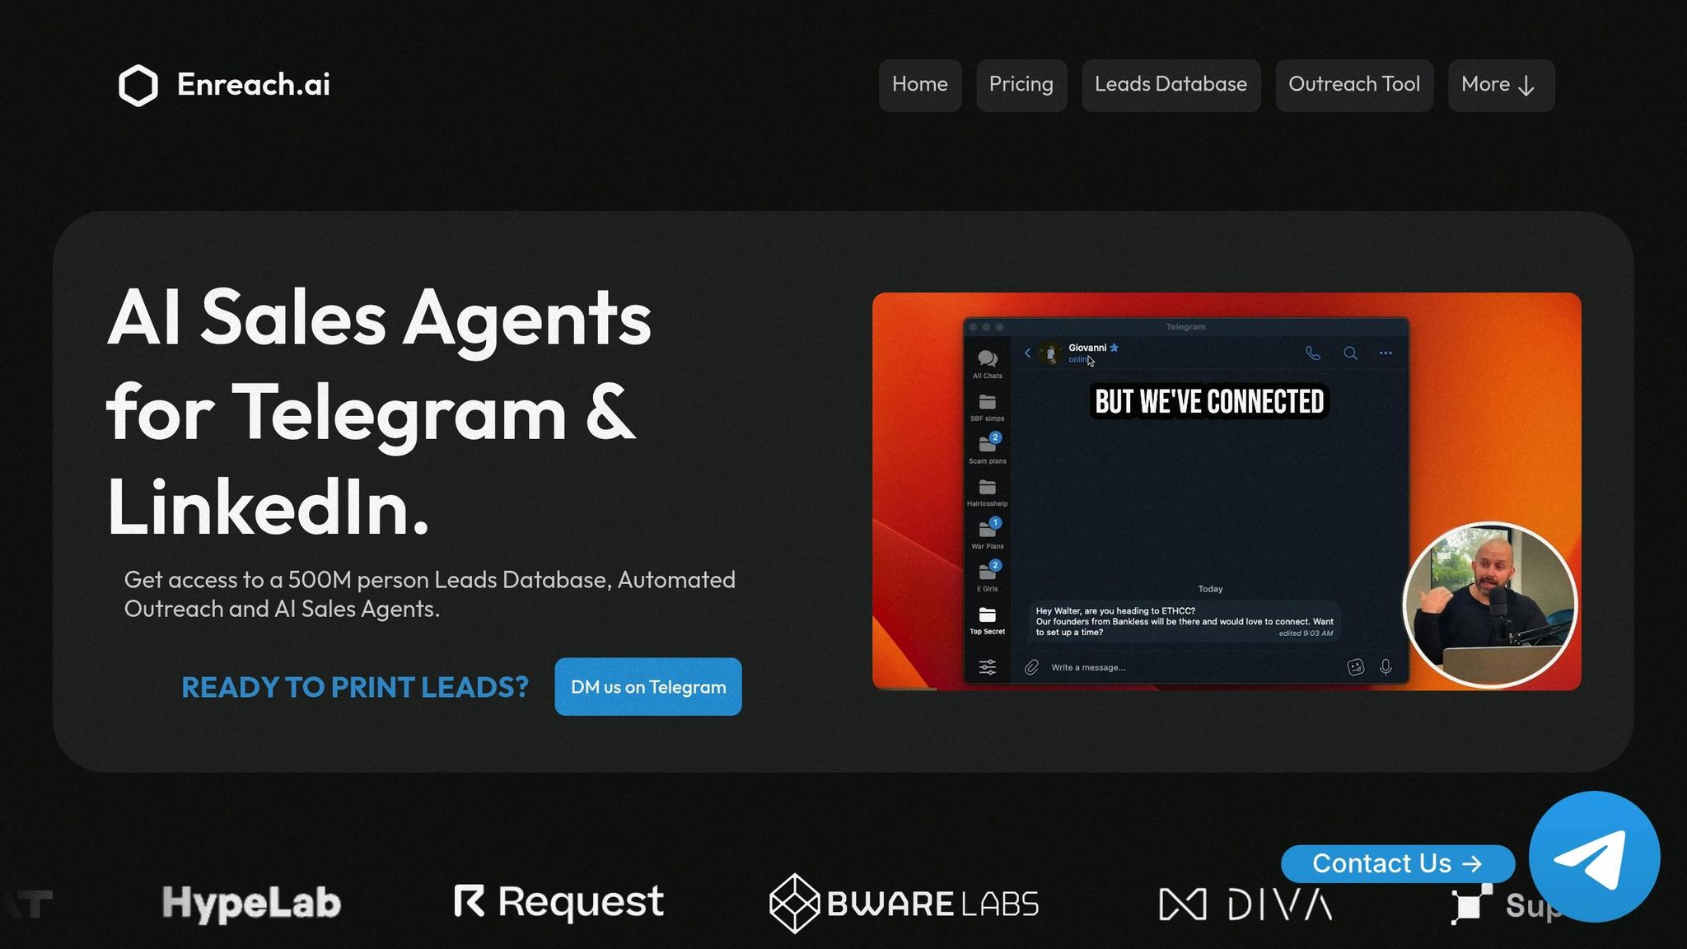Click the HypeLab partner logo
The width and height of the screenshot is (1687, 949).
[251, 903]
